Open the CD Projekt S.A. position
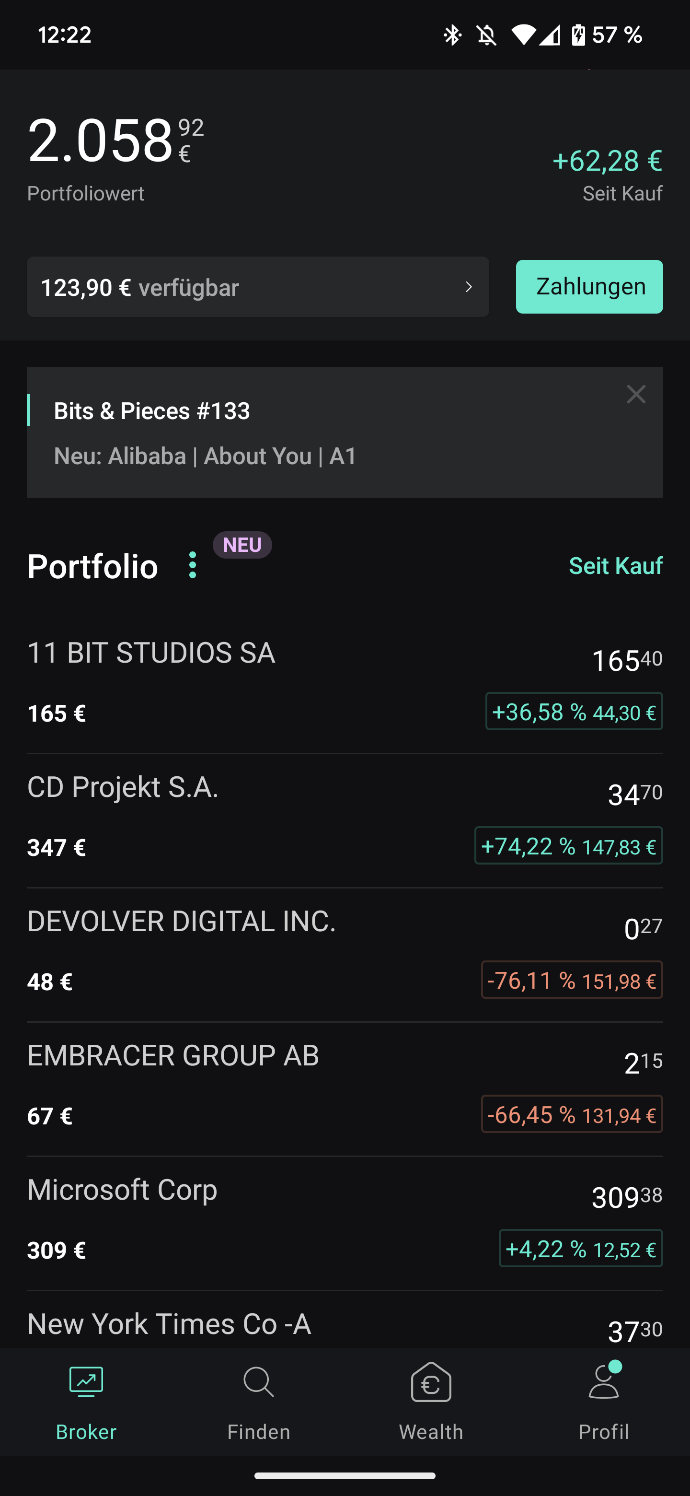690x1496 pixels. click(x=232, y=819)
